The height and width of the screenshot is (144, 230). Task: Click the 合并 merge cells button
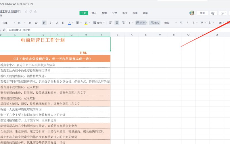pos(141,23)
